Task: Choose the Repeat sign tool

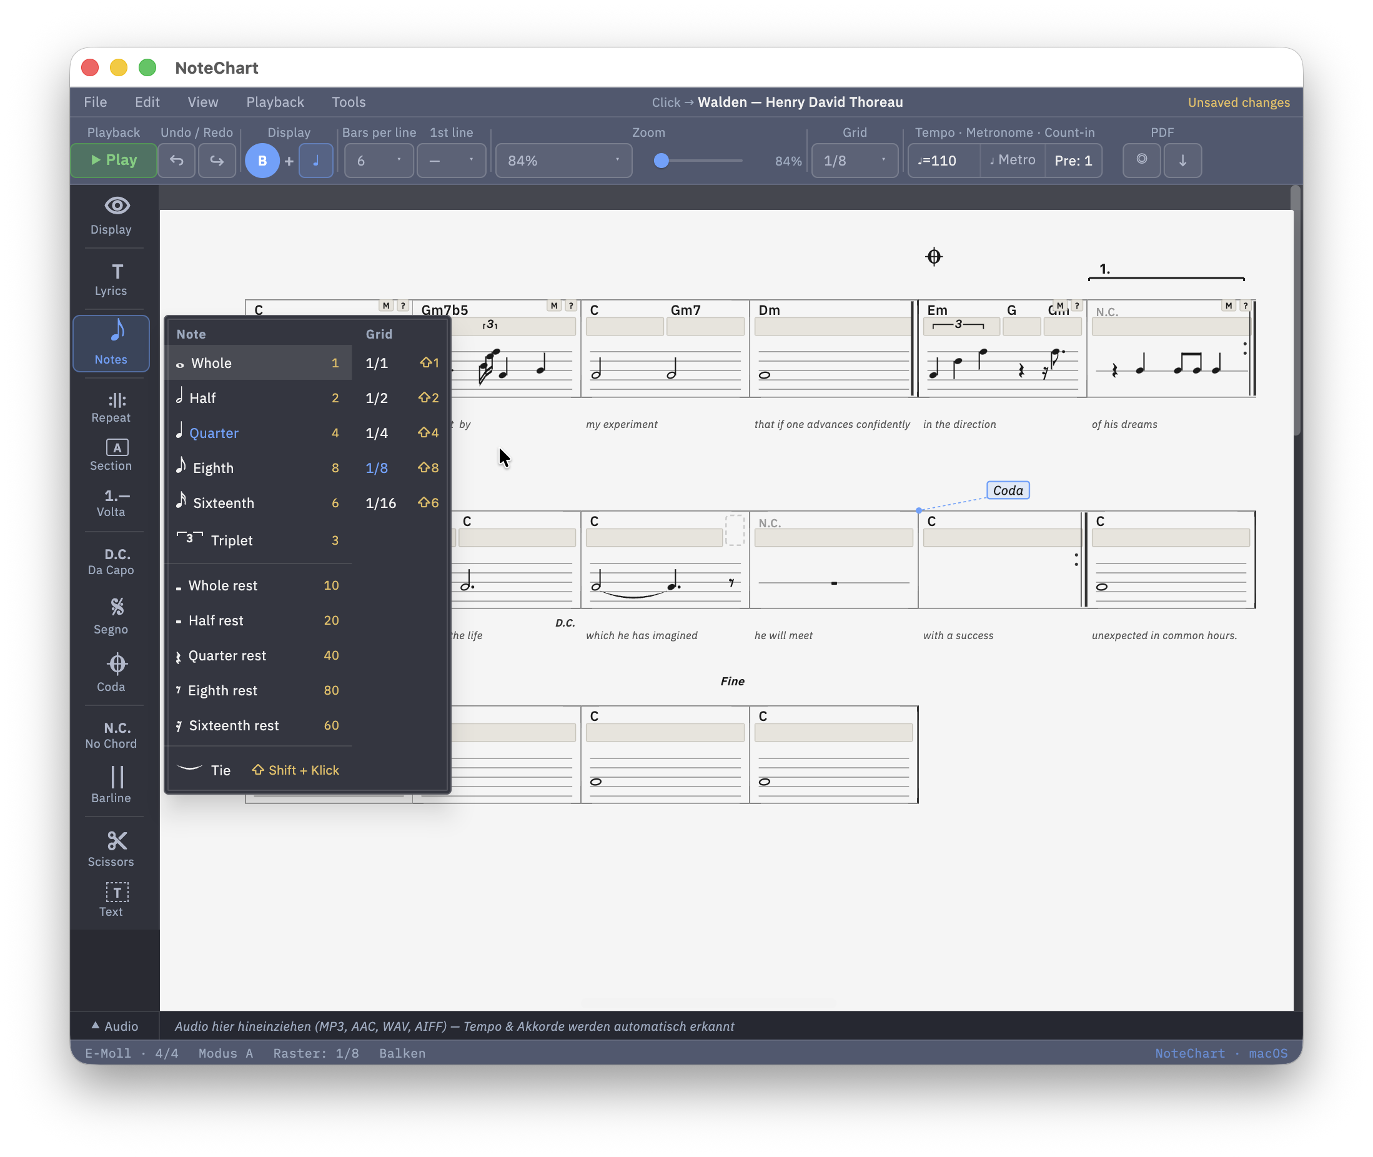Action: [111, 407]
